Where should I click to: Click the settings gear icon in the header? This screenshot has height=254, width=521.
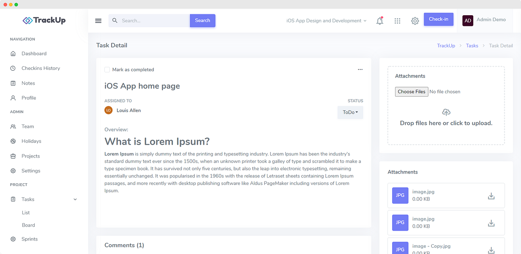(x=415, y=21)
